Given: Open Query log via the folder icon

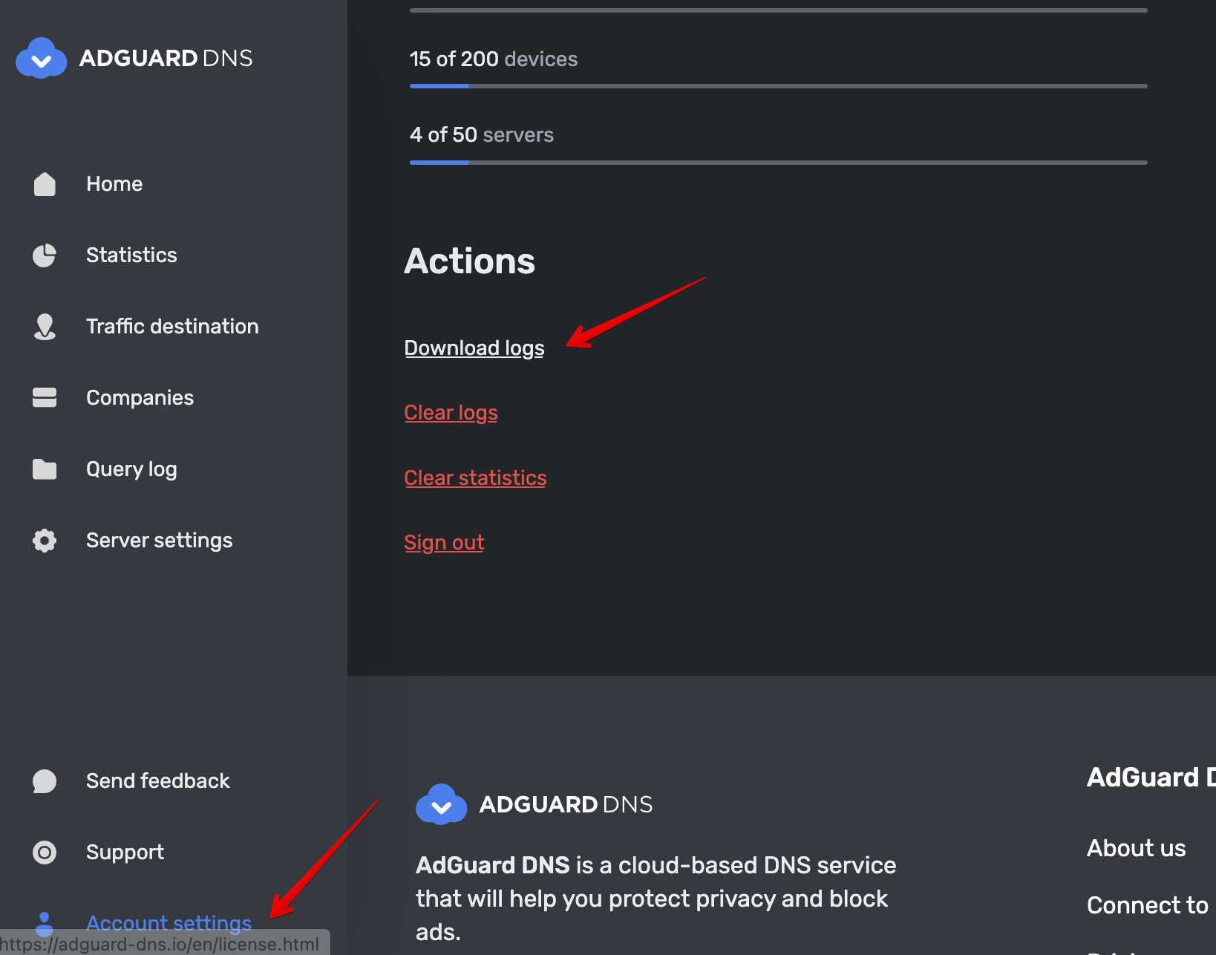Looking at the screenshot, I should coord(44,469).
